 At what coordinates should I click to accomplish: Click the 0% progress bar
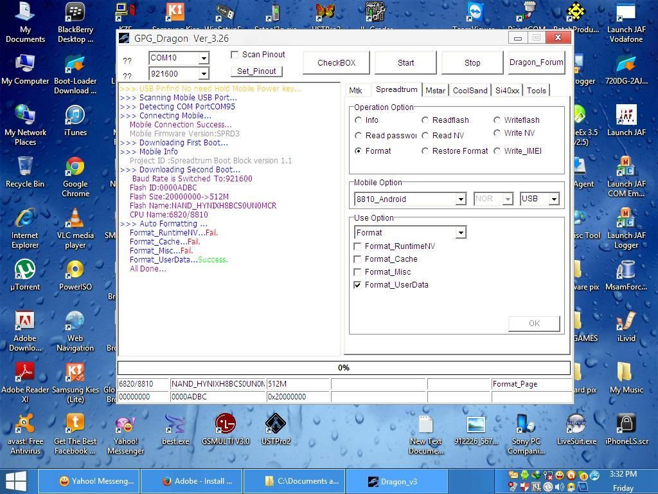pos(343,368)
